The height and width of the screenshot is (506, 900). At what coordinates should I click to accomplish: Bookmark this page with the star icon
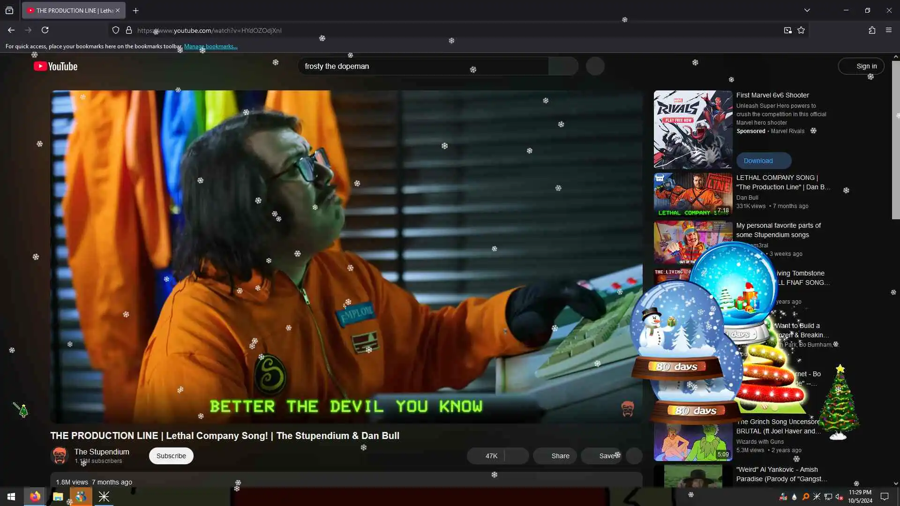801,30
